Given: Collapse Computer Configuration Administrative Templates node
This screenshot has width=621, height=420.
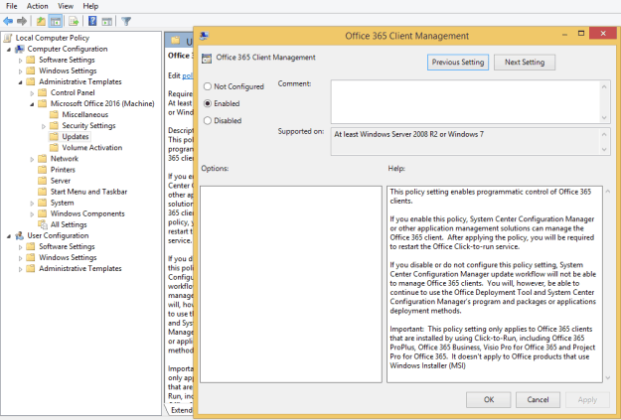Looking at the screenshot, I should [x=20, y=82].
